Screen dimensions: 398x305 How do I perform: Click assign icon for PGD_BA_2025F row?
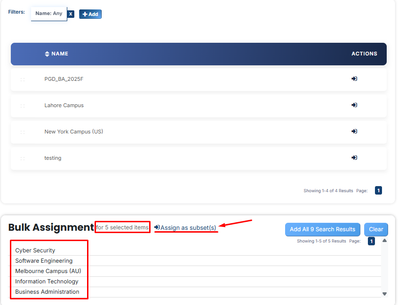pos(354,79)
